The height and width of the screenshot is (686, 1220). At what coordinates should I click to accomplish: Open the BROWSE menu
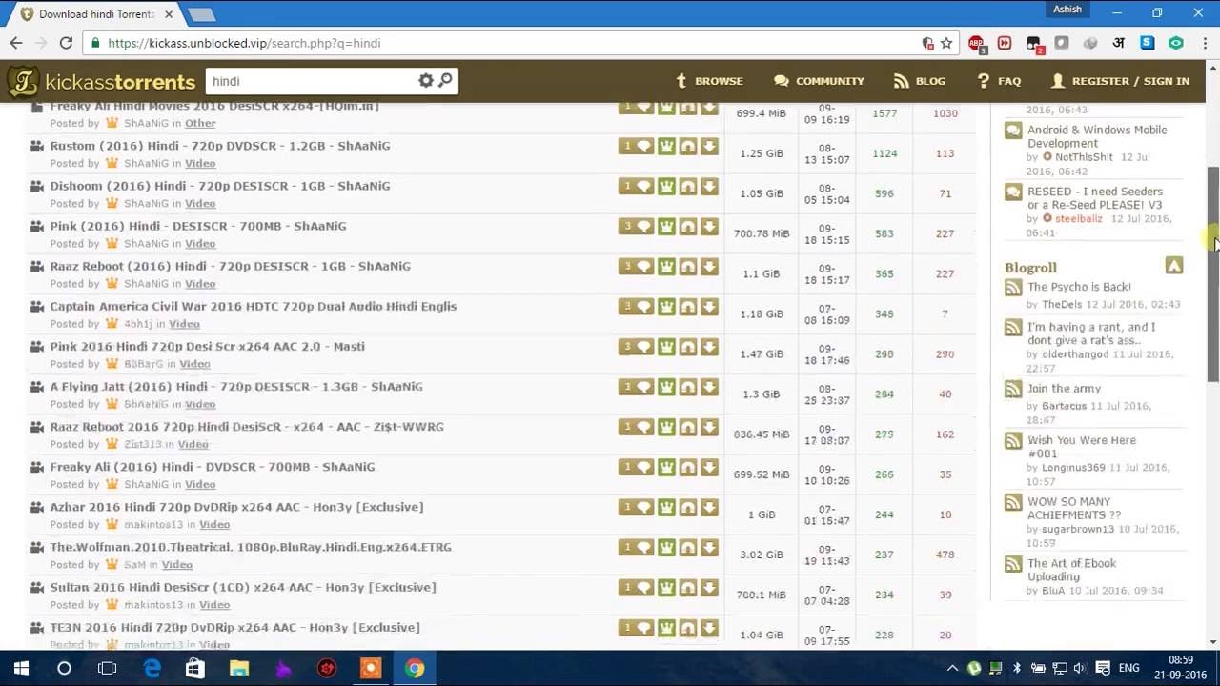pyautogui.click(x=709, y=81)
